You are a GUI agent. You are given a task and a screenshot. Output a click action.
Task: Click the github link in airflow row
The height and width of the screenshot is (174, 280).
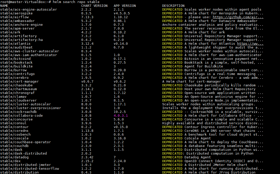click(x=238, y=17)
